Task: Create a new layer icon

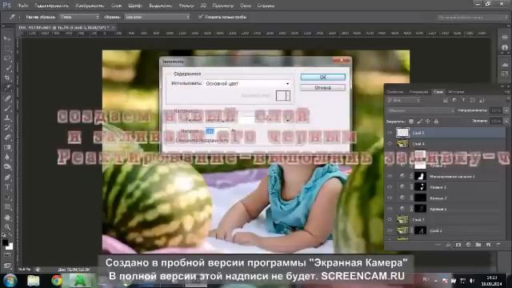Action: [489, 245]
